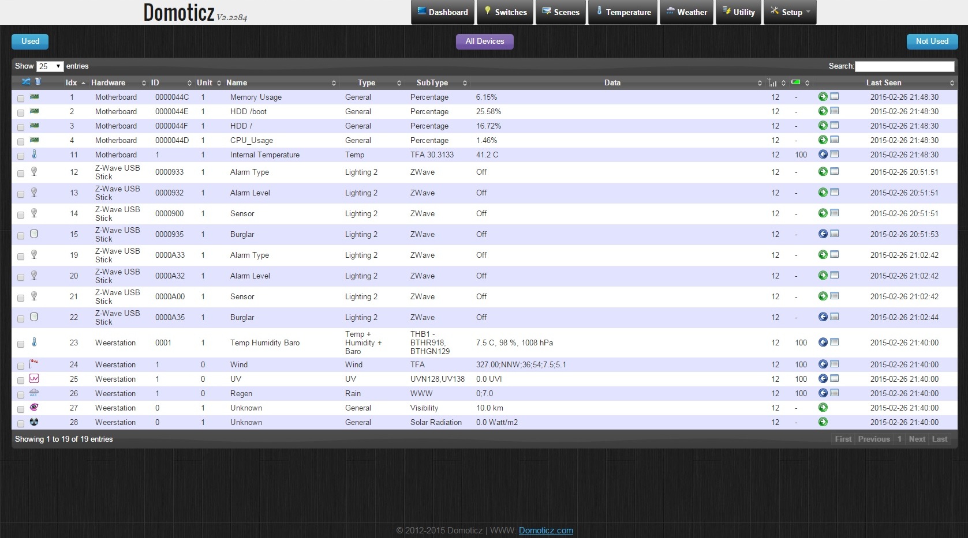Viewport: 968px width, 538px height.
Task: Click green arrow for device idx 12
Action: (x=823, y=172)
